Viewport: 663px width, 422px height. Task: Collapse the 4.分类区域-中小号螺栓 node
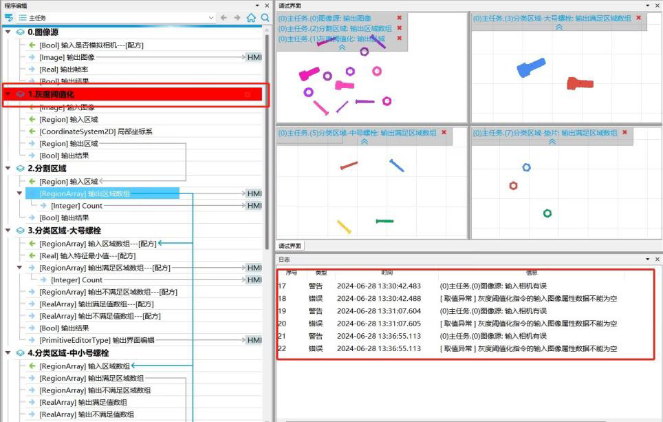[8, 353]
